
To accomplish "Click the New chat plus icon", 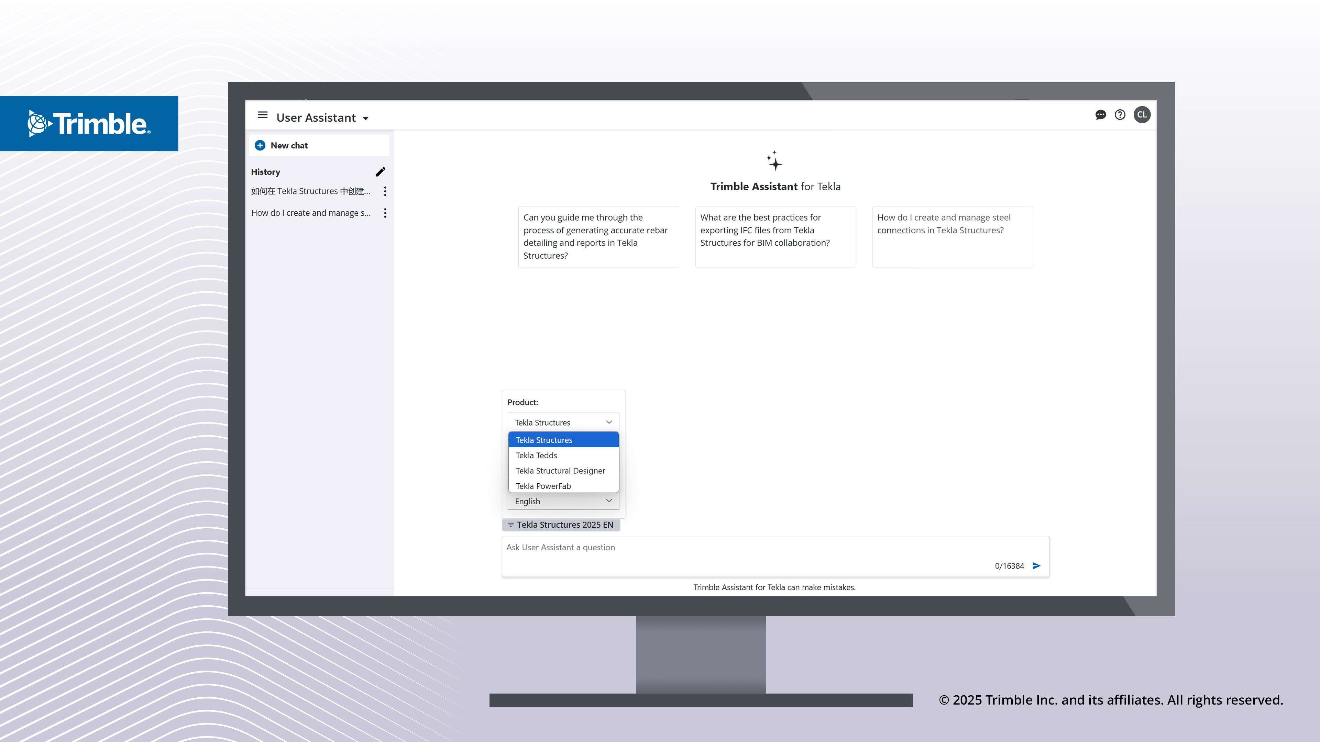I will 260,145.
